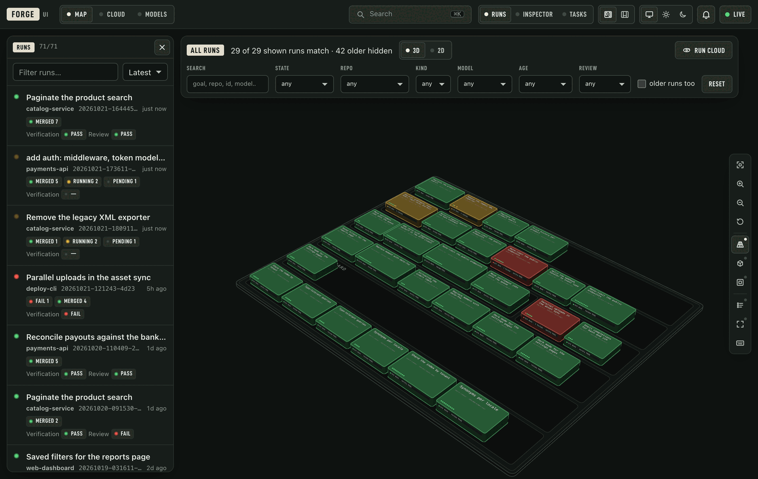Toggle fullscreen for the map

pos(740,324)
